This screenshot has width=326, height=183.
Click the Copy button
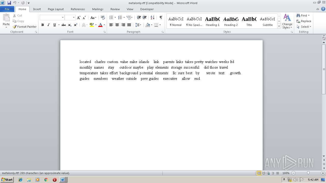pos(18,21)
